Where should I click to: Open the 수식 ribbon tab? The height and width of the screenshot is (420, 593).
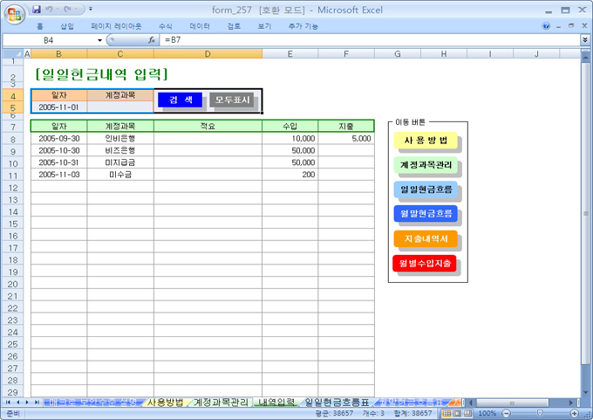pyautogui.click(x=166, y=26)
